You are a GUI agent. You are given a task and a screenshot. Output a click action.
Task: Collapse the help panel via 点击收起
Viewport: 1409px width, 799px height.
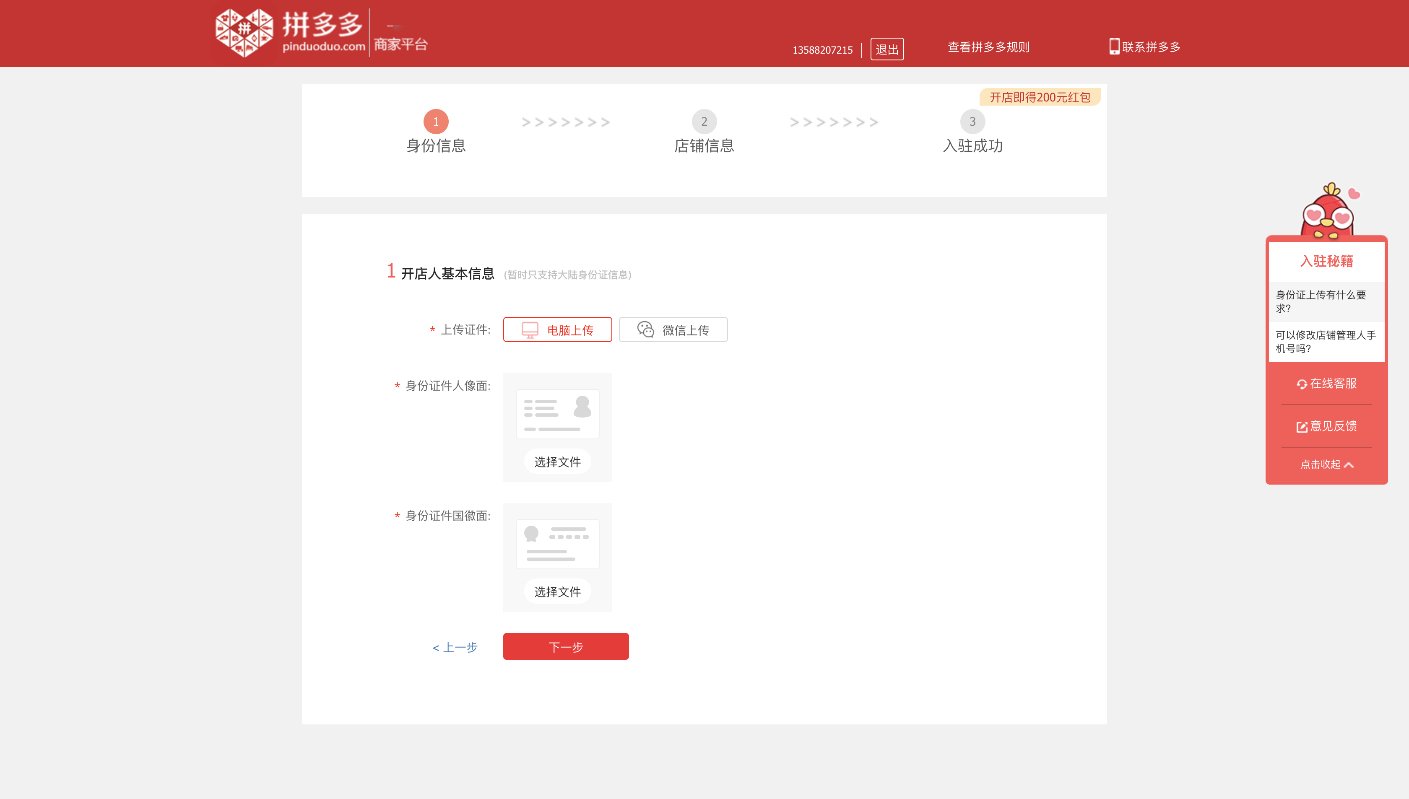pyautogui.click(x=1326, y=465)
